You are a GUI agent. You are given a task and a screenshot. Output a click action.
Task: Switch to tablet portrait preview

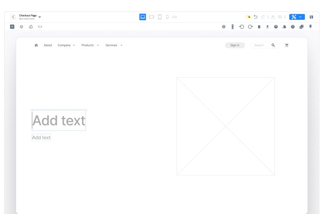(160, 17)
